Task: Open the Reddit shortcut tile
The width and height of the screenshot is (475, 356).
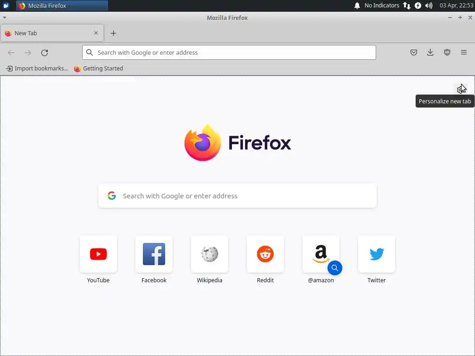Action: 265,254
